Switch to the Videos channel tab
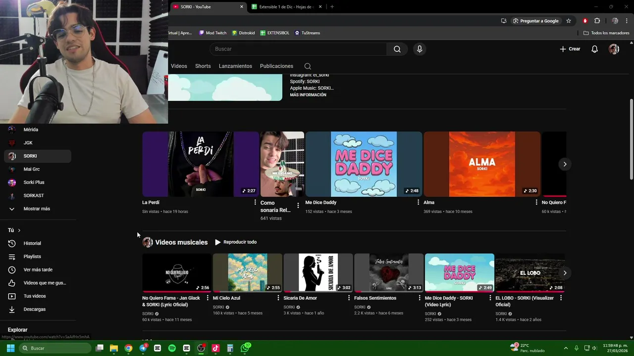This screenshot has width=634, height=356. [179, 66]
